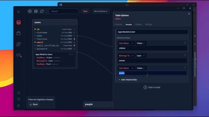
Task: Open the store box icon in sidebar
Action: pyautogui.click(x=19, y=33)
